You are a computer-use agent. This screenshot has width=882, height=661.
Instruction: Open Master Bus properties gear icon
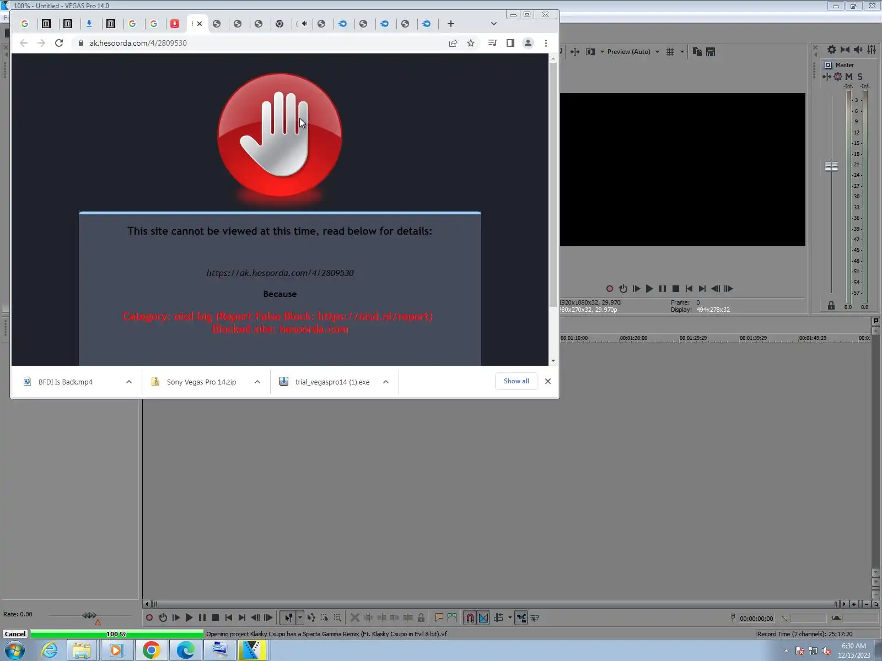coord(832,50)
